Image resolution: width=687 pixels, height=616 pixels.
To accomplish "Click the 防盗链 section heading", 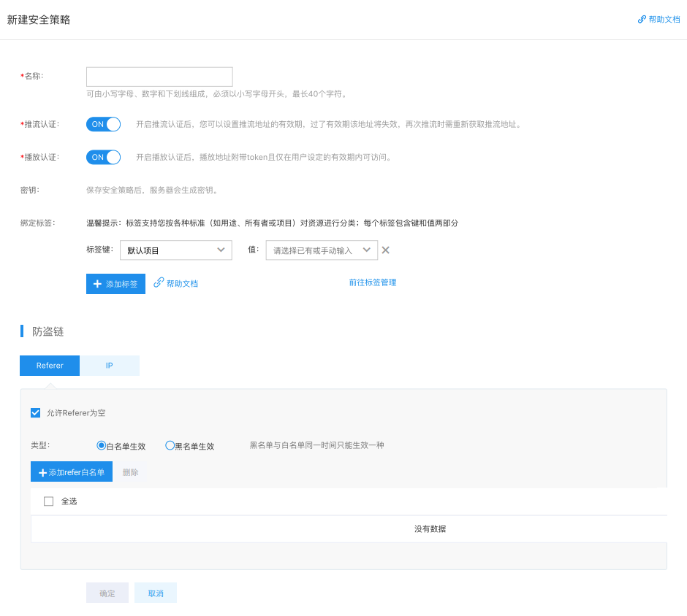I will (x=48, y=331).
